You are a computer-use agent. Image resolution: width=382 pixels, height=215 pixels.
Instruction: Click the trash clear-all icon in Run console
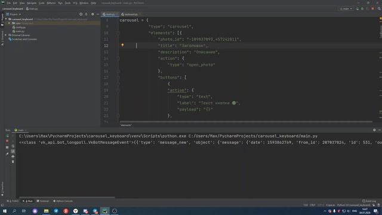[x=13, y=161]
